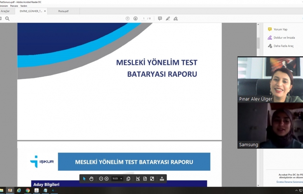Select Pınar Alev Ülger video thumbnail
303x194 pixels.
point(270,80)
